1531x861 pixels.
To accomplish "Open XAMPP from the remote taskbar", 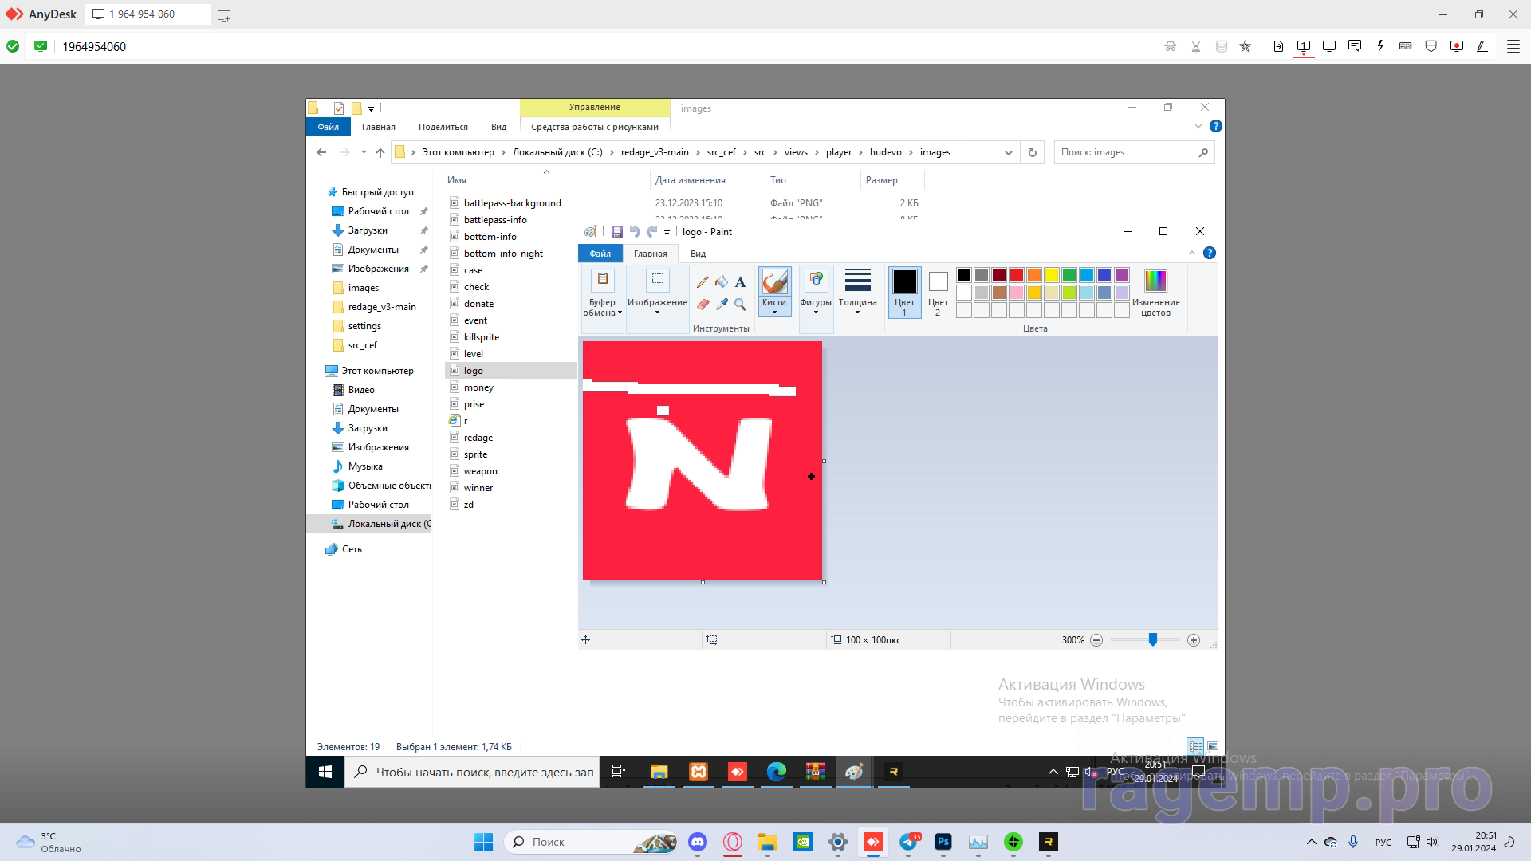I will click(x=699, y=772).
